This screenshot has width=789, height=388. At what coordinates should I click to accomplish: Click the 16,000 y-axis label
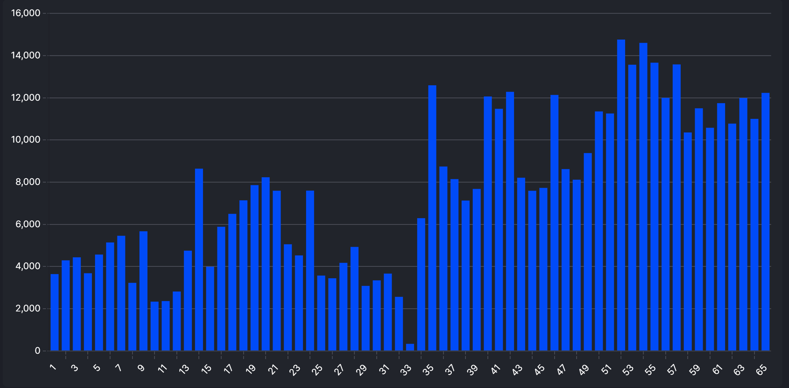pos(26,13)
